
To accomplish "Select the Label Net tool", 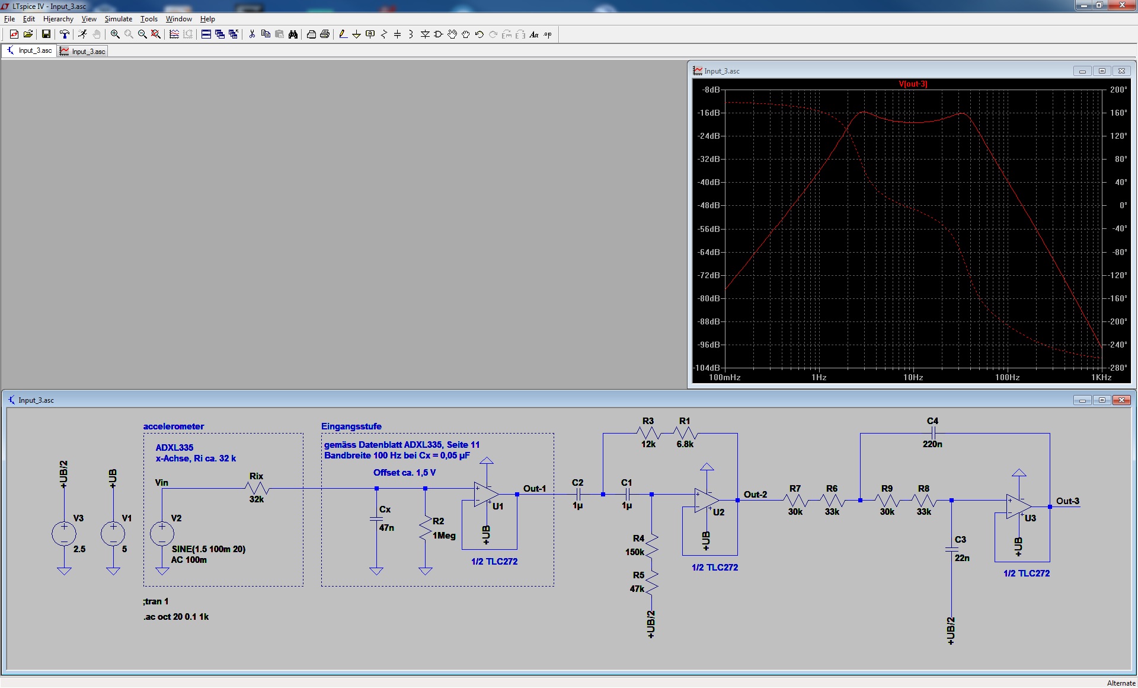I will tap(370, 34).
